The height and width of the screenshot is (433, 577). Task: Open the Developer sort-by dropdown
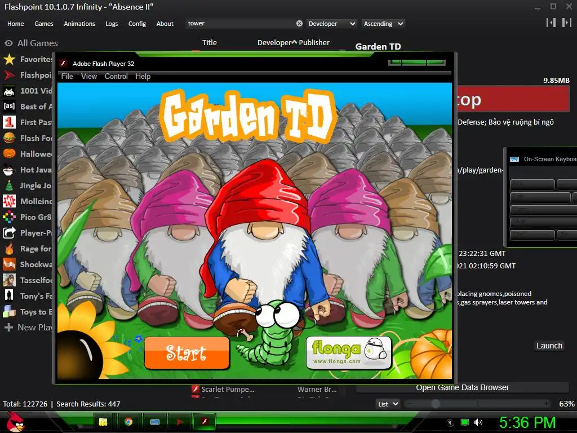(331, 24)
